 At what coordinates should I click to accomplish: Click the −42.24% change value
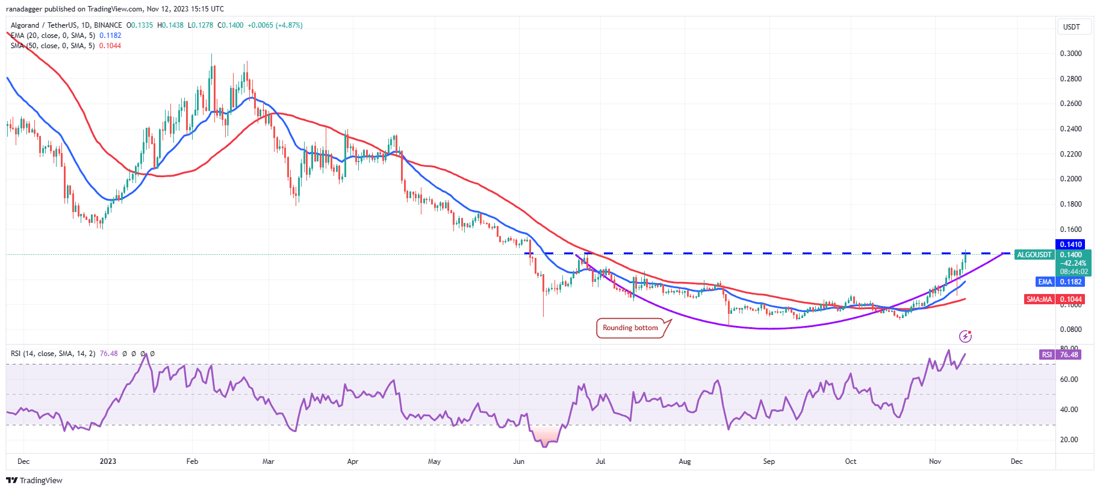tap(1074, 263)
